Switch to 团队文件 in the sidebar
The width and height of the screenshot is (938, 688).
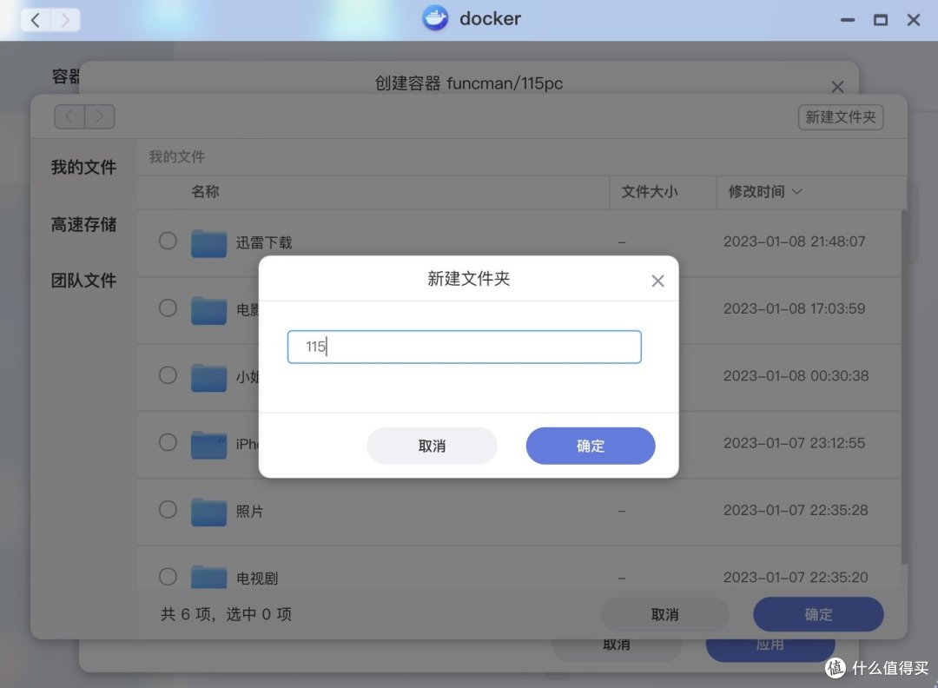[84, 280]
